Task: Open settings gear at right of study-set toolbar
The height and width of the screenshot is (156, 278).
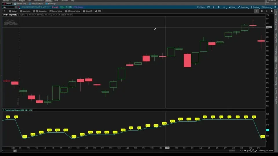Action: [x=272, y=11]
